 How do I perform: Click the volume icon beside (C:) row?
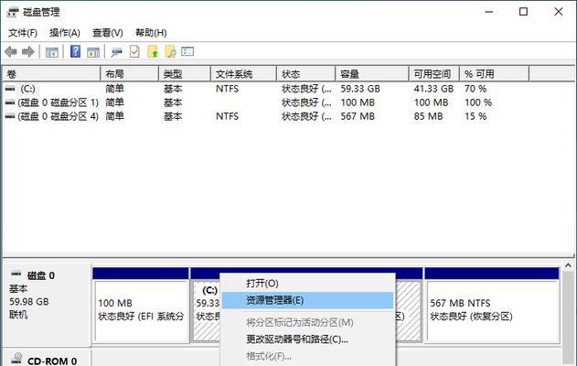tap(10, 89)
